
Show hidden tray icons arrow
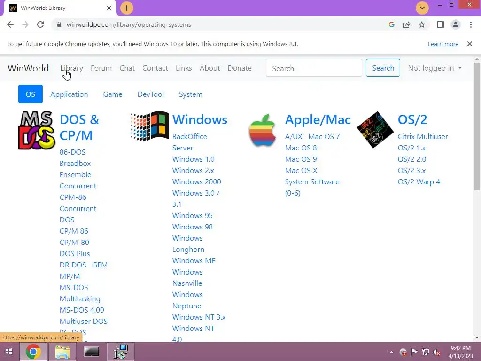[x=391, y=352]
